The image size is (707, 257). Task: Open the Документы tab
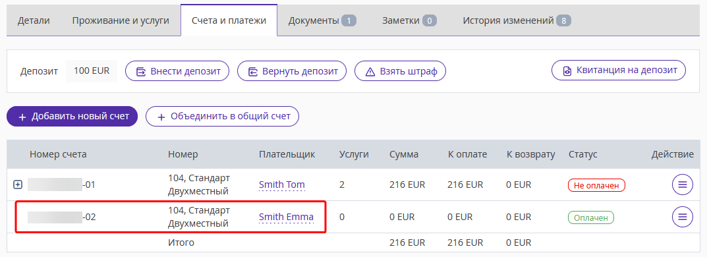[x=322, y=20]
